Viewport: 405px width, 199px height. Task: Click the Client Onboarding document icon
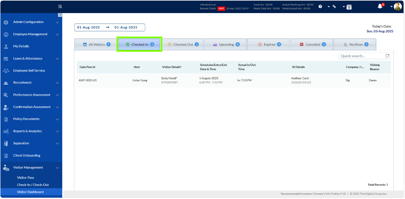pos(6,156)
